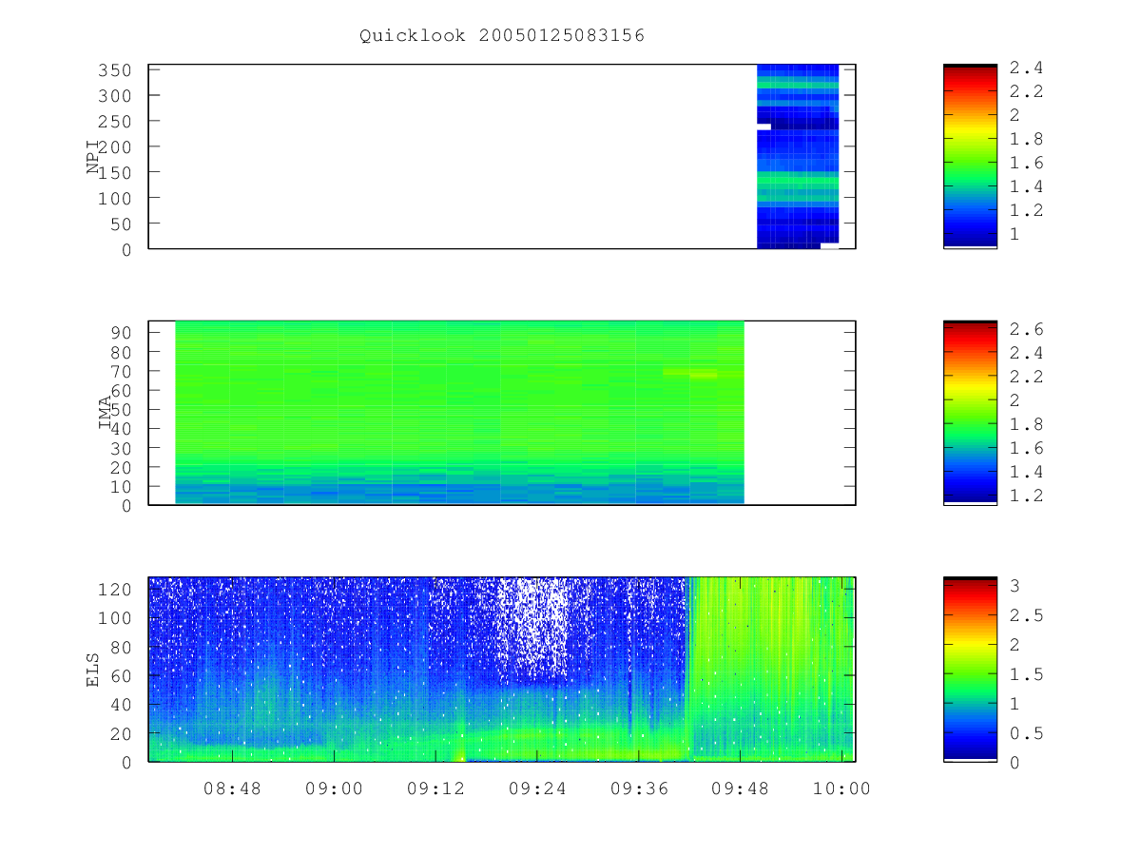Click the 09:00 time axis label
The image size is (1141, 856).
click(x=334, y=788)
